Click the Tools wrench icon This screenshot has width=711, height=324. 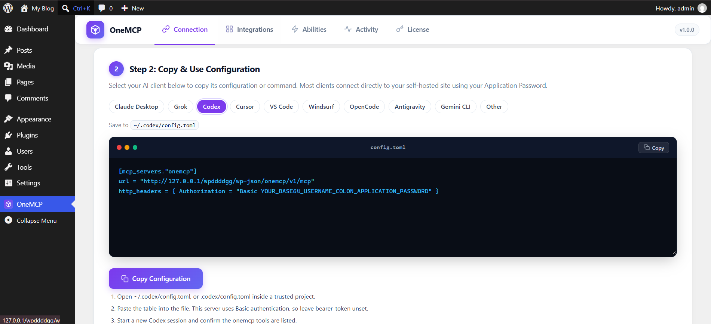pyautogui.click(x=8, y=167)
